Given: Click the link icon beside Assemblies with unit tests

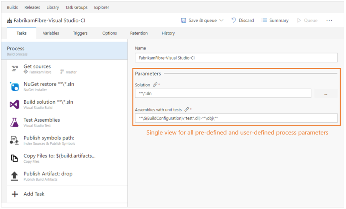Looking at the screenshot, I should 187,109.
